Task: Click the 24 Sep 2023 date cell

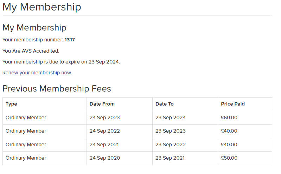Action: click(x=104, y=118)
